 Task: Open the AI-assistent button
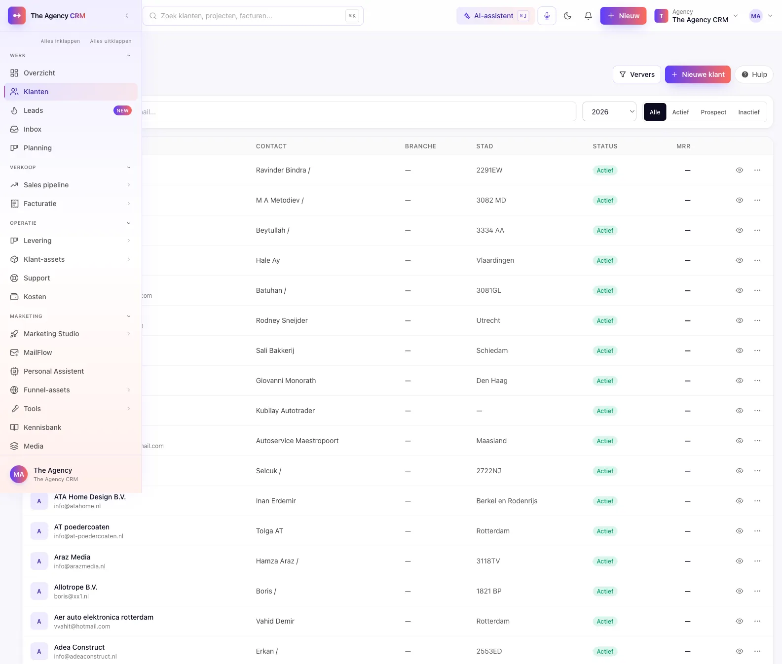(x=495, y=16)
